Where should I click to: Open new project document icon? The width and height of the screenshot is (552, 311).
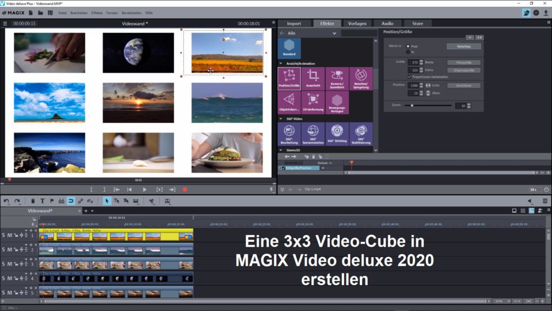tap(31, 13)
